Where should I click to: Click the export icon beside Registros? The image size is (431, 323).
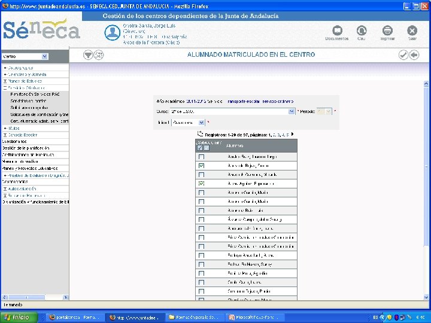[x=200, y=134]
